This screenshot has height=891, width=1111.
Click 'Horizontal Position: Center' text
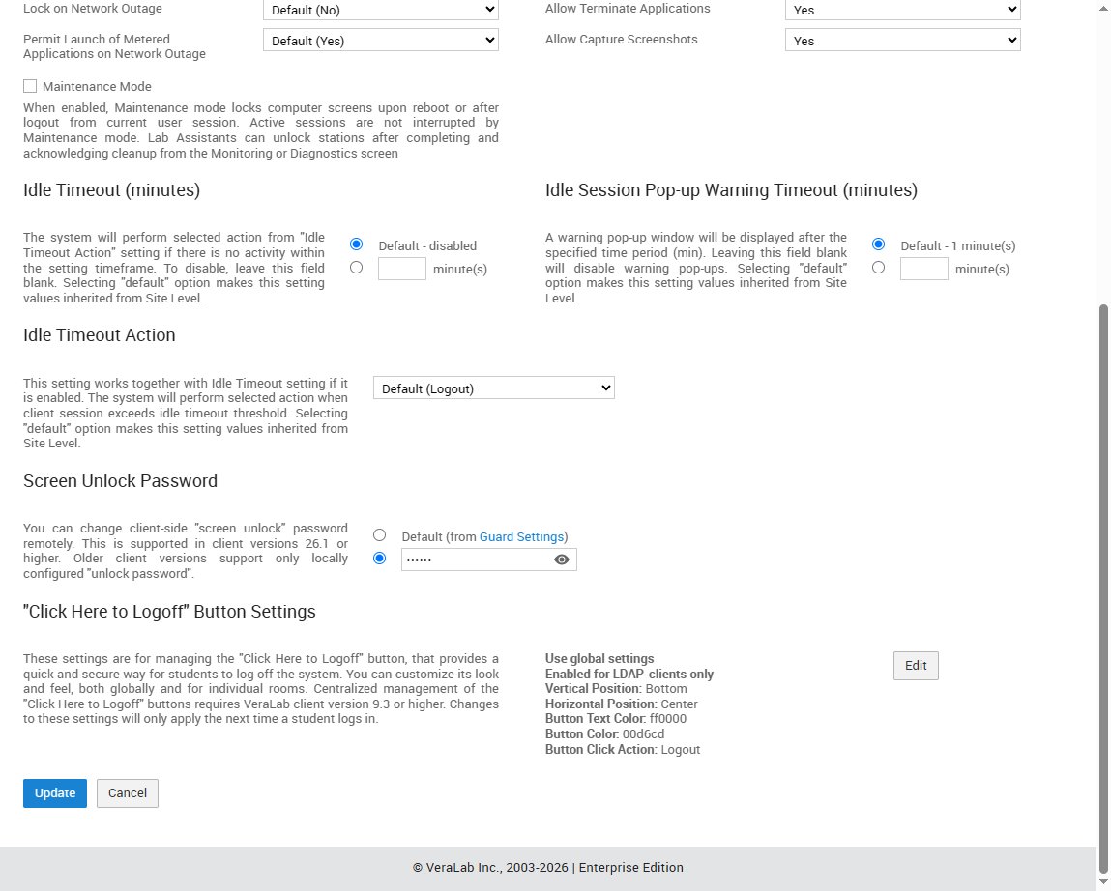click(x=622, y=704)
